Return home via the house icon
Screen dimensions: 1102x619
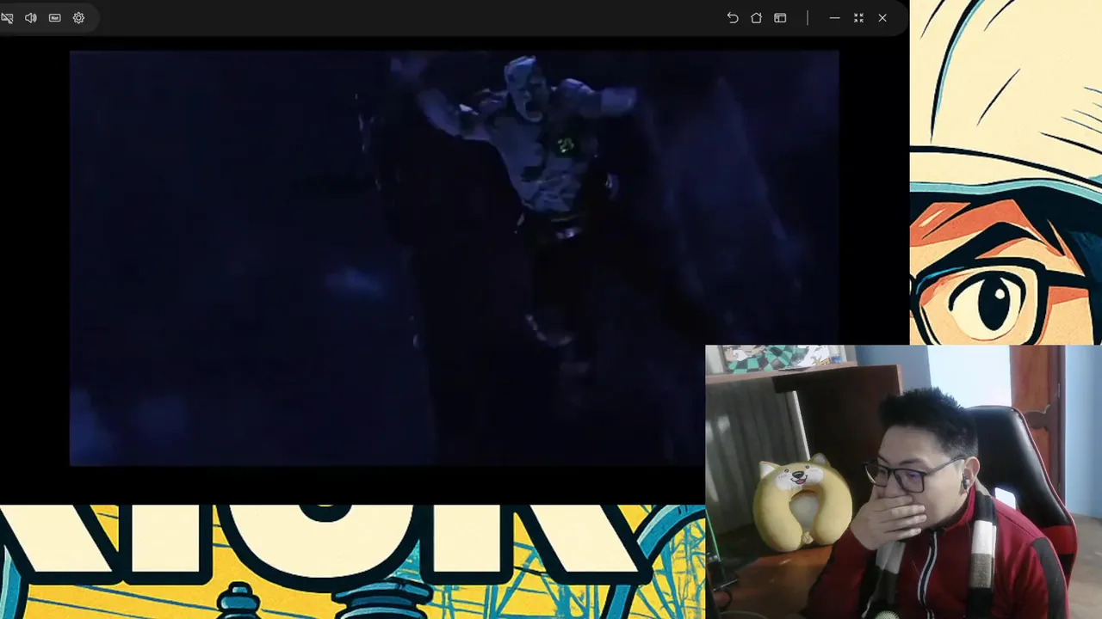[x=756, y=18]
